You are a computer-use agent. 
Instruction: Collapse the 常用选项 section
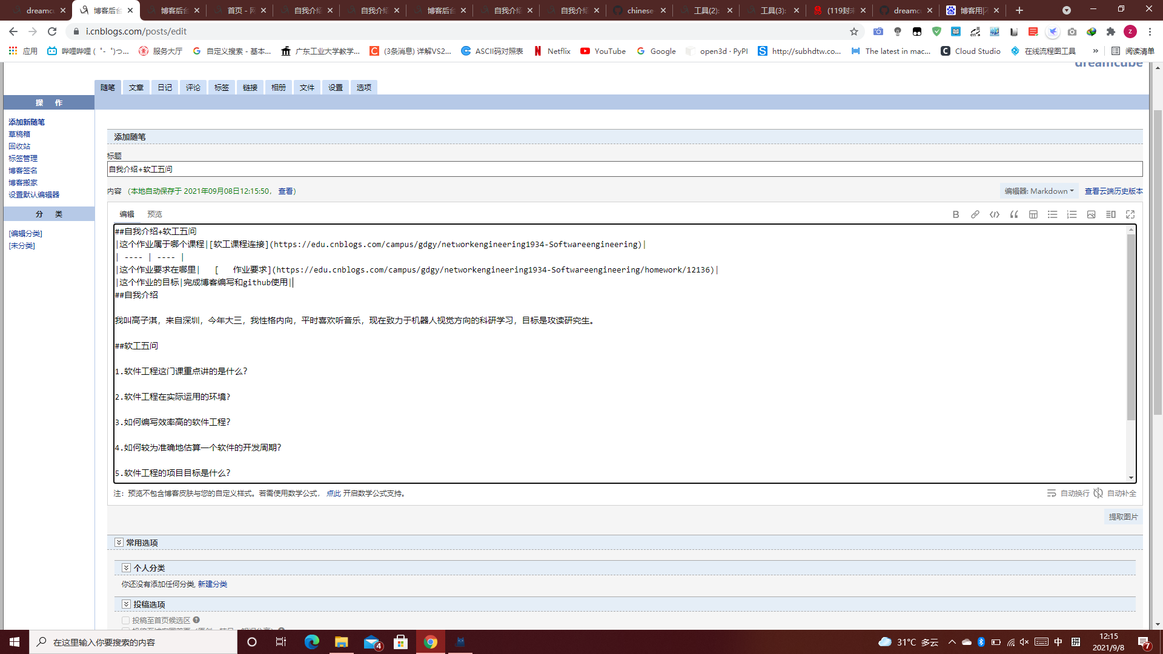pyautogui.click(x=119, y=543)
